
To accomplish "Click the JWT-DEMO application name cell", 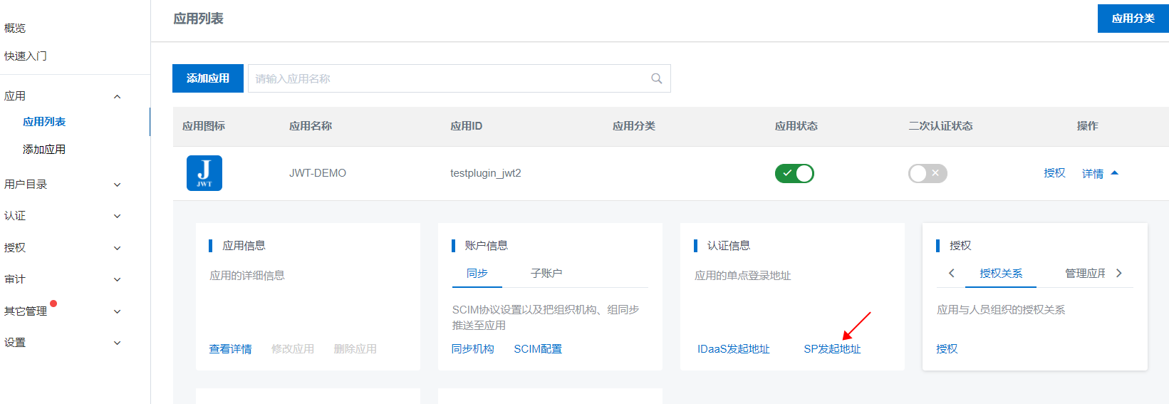I will pyautogui.click(x=318, y=173).
